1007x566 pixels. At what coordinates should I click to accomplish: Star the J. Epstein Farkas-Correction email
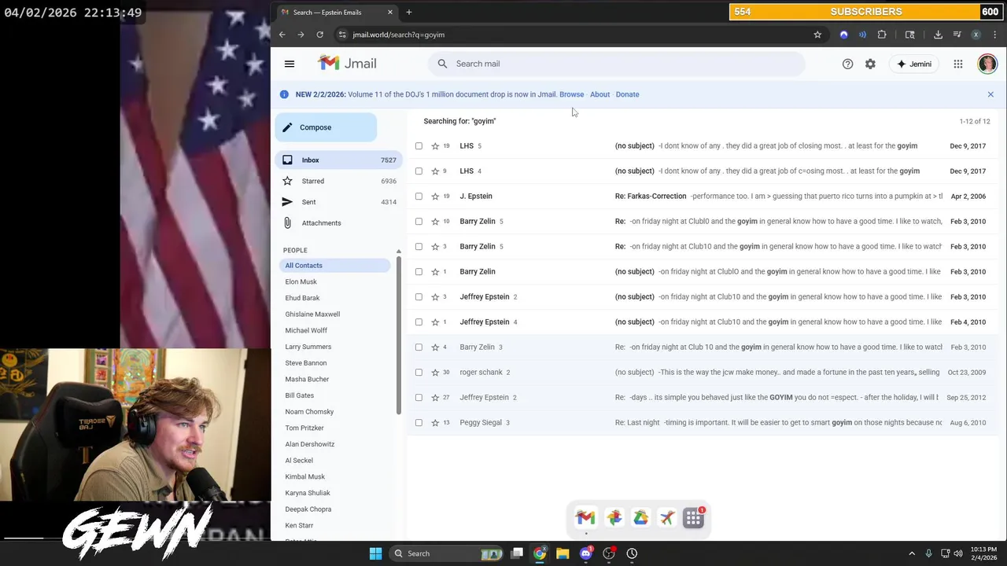pyautogui.click(x=435, y=197)
